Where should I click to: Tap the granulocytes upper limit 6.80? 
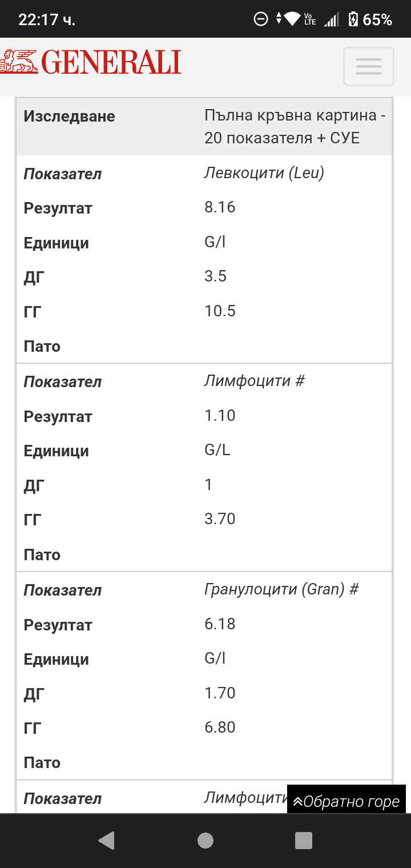pyautogui.click(x=220, y=728)
